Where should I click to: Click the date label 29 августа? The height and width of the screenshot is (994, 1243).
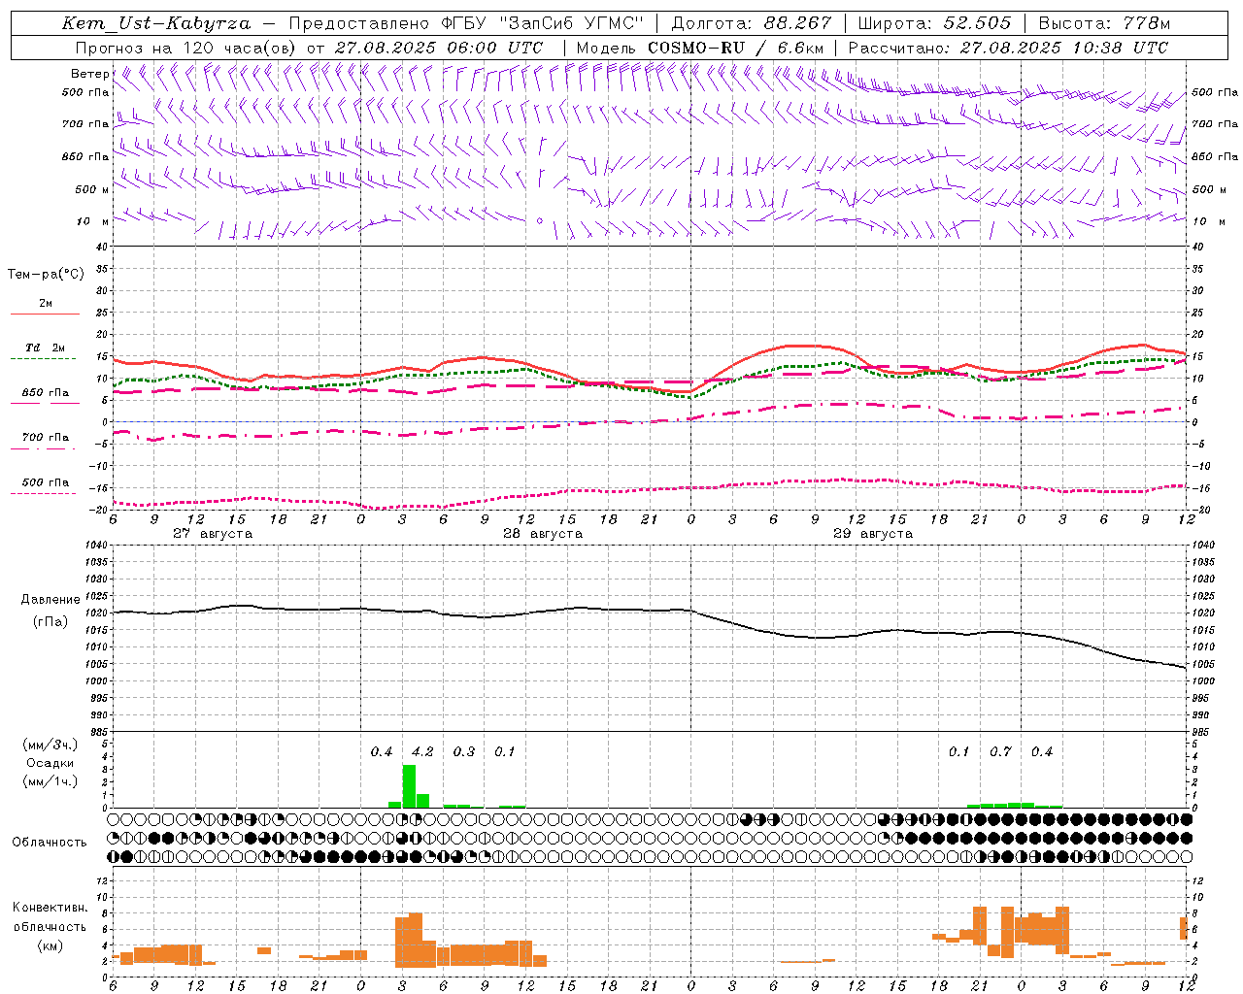(x=873, y=534)
